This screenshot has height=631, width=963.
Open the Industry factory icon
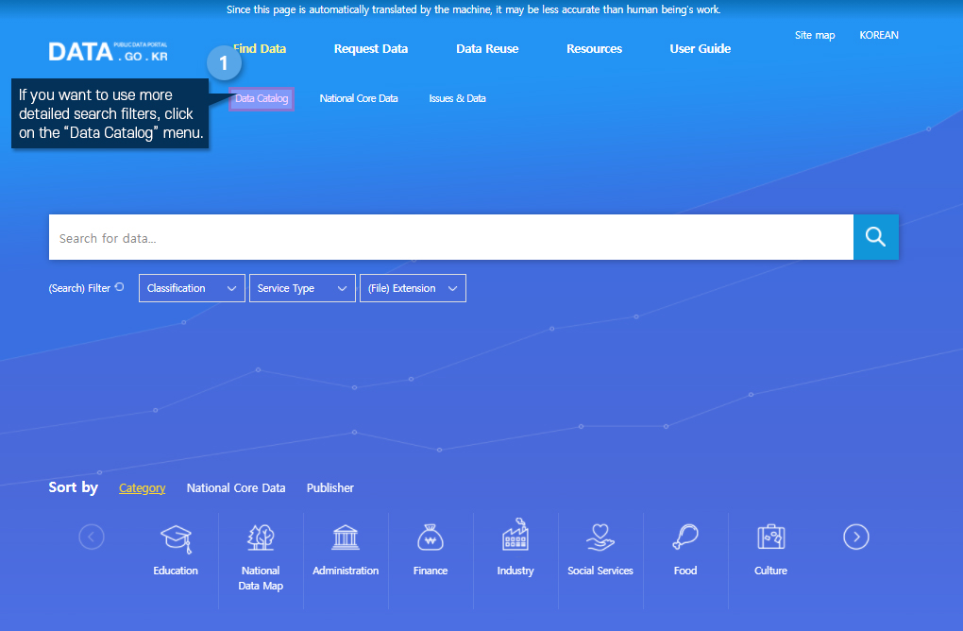coord(515,537)
